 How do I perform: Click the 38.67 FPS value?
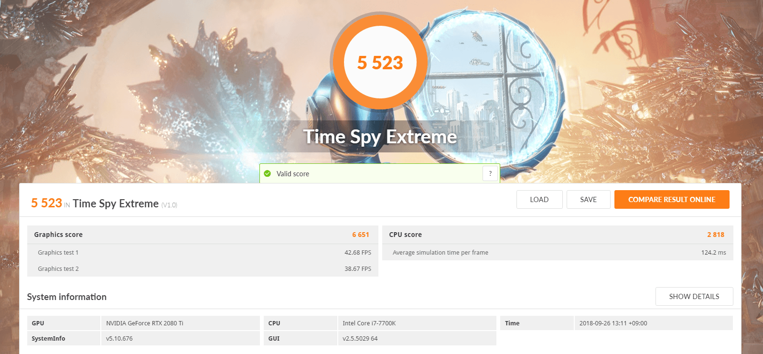pos(358,269)
